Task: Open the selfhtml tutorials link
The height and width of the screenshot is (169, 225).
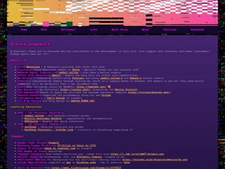Action: (30, 127)
